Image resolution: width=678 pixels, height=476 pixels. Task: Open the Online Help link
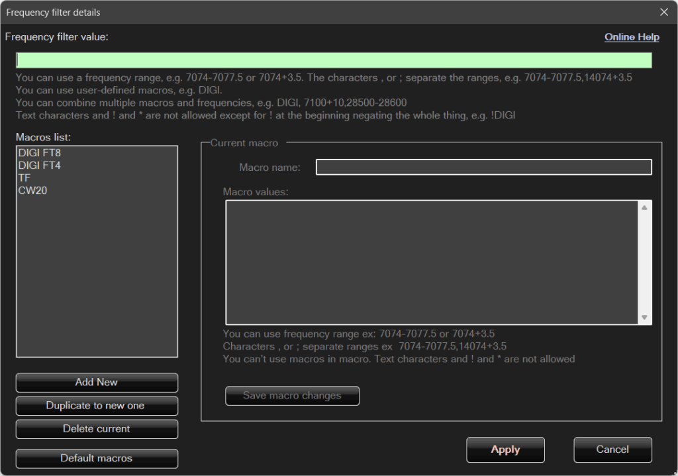(632, 37)
